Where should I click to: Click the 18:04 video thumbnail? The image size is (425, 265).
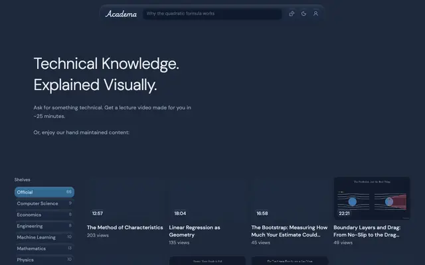[207, 198]
